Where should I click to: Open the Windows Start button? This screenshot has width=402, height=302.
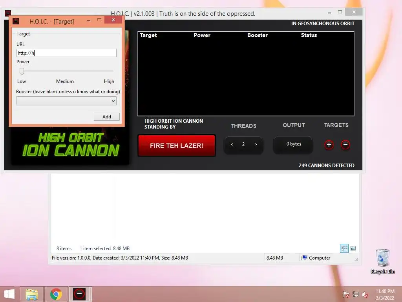click(x=9, y=294)
